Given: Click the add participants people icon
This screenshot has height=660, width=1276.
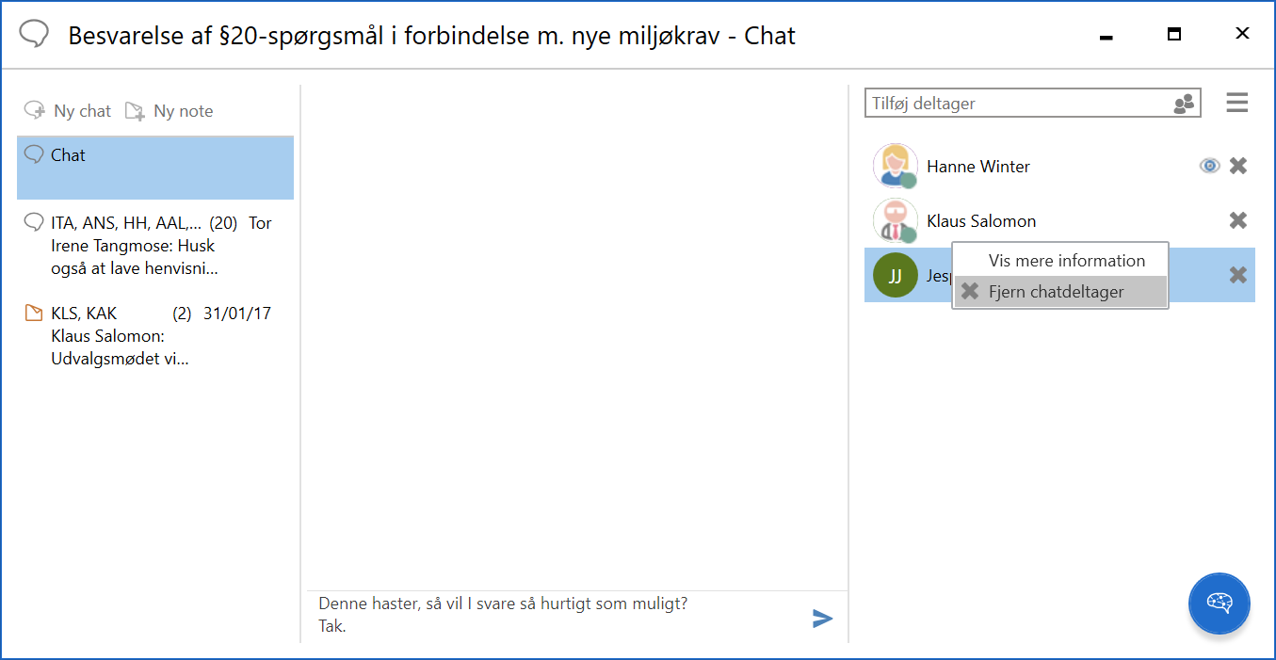Looking at the screenshot, I should (1184, 104).
